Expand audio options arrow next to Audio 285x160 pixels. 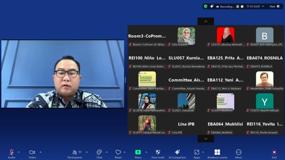(x=19, y=152)
